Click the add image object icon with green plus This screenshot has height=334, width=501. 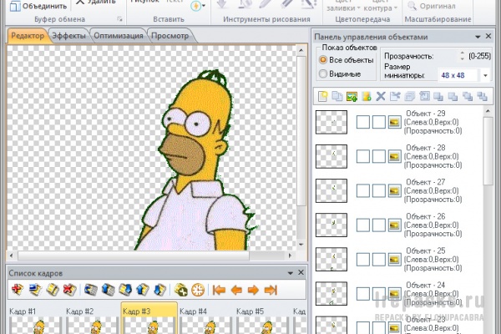coord(352,96)
